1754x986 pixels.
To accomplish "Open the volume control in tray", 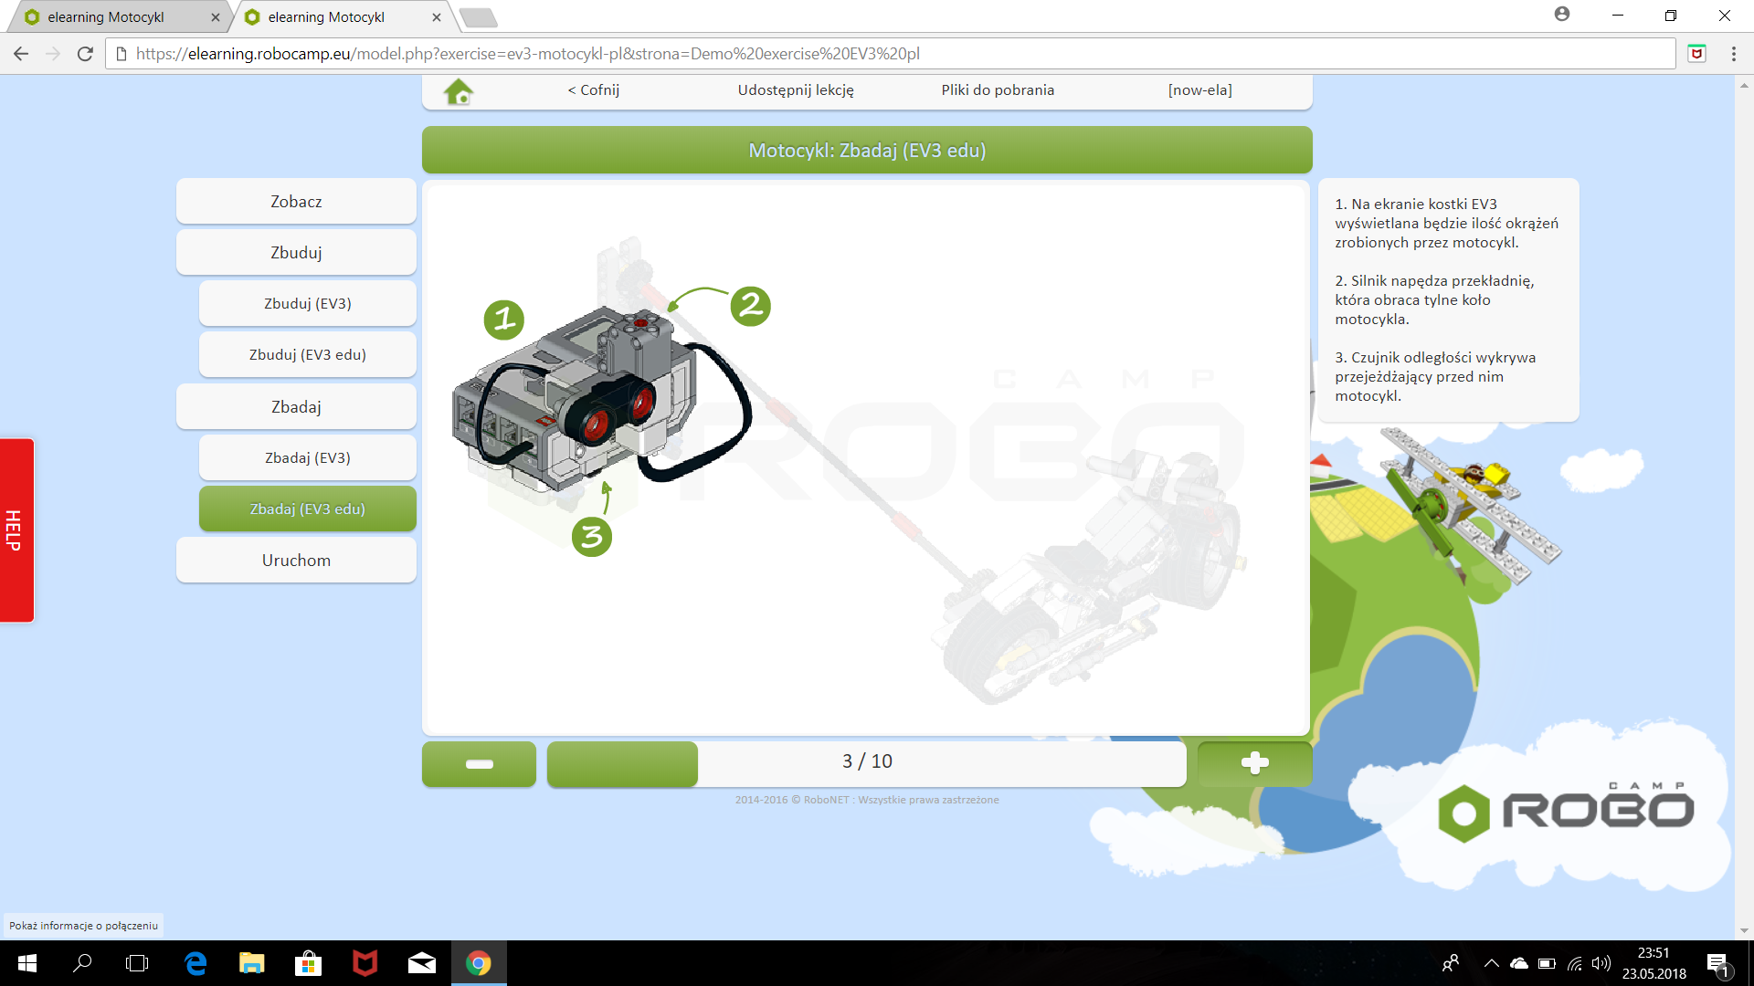I will point(1601,963).
